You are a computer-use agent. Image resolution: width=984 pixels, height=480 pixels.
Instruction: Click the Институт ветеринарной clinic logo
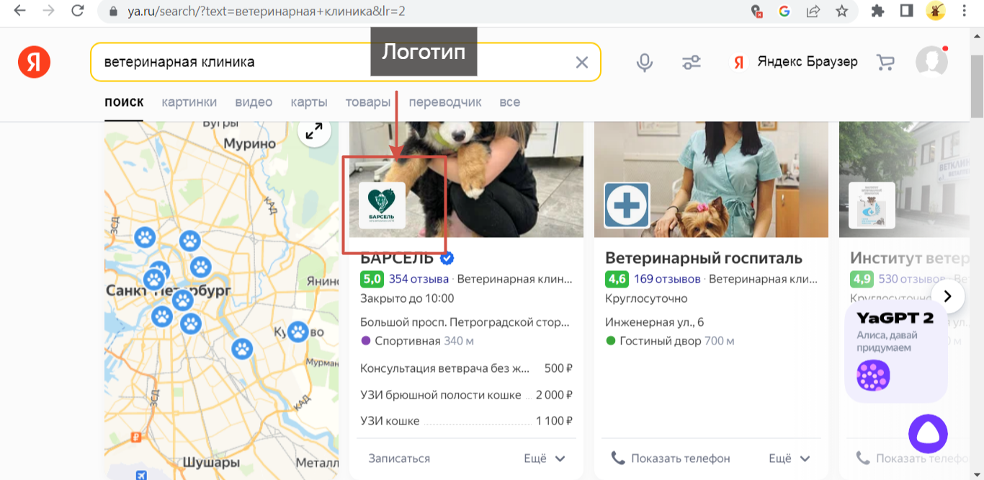coord(872,205)
